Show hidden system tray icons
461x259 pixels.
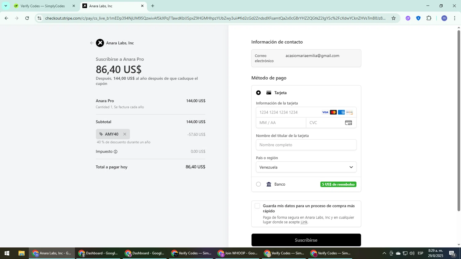tap(384, 253)
